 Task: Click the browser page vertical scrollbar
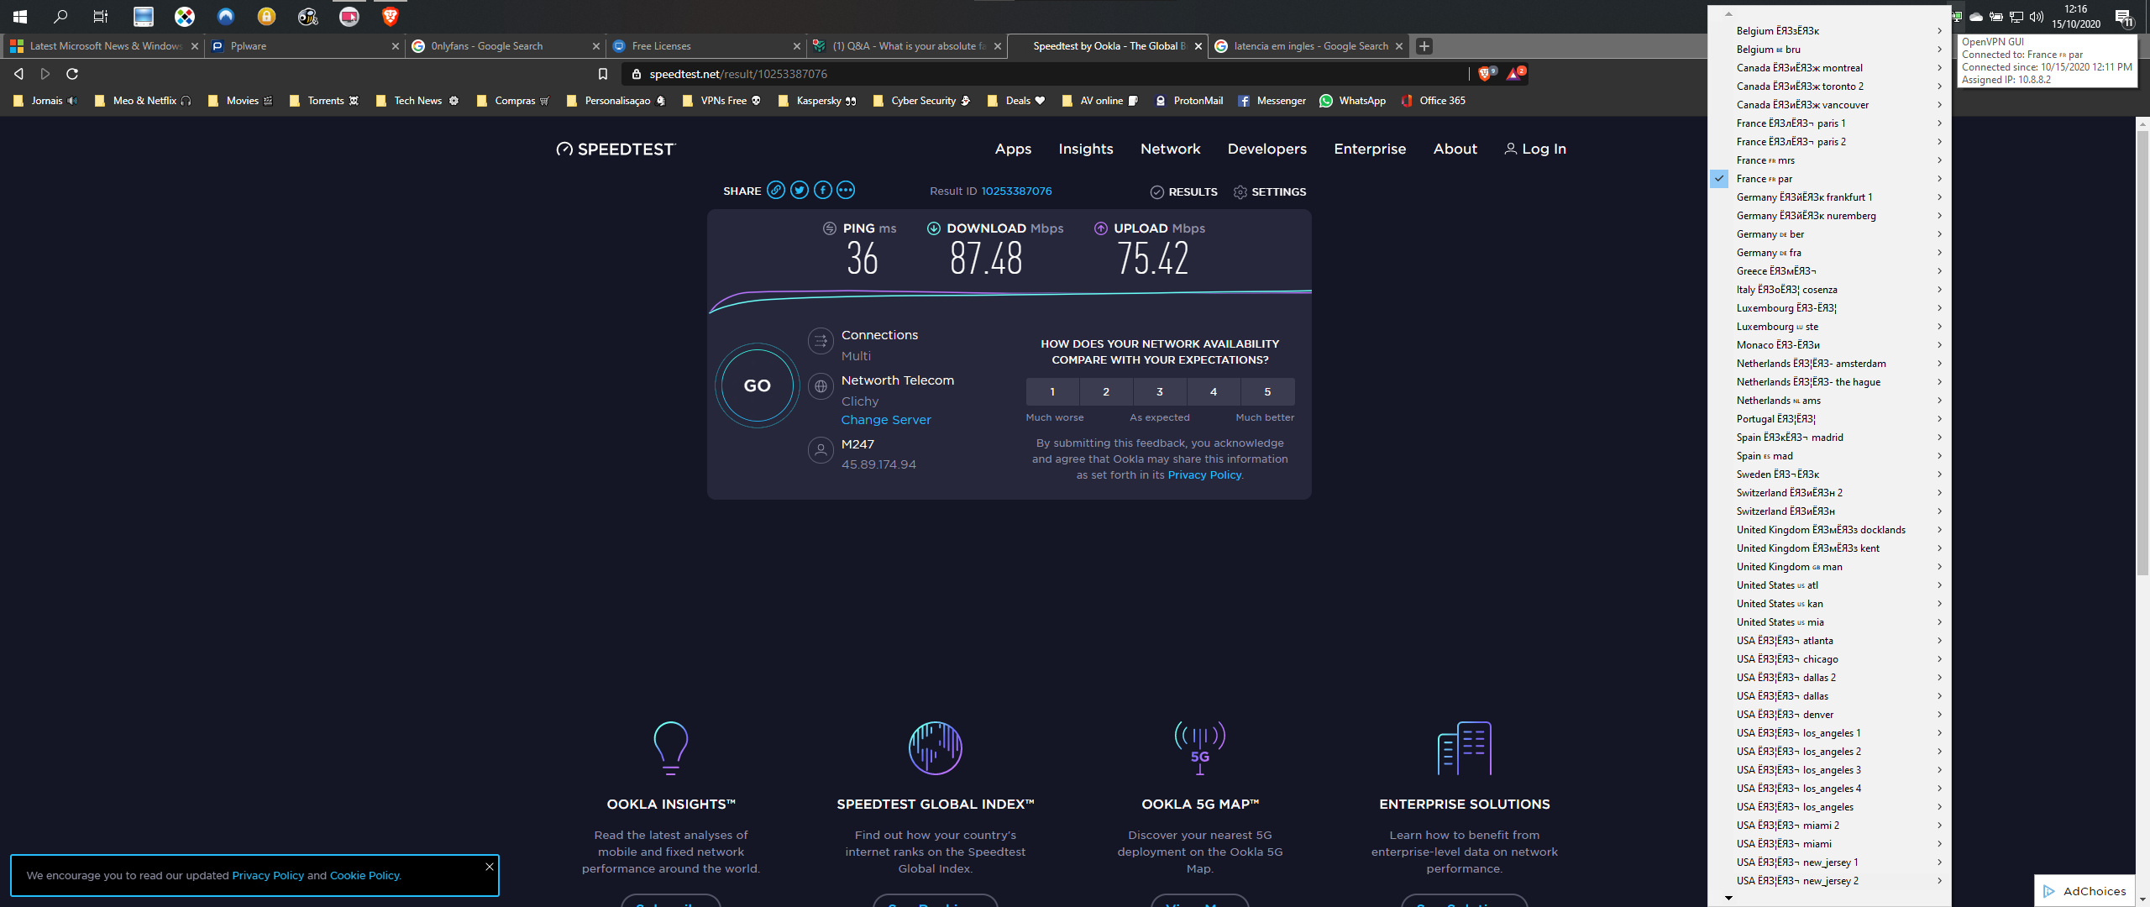point(2142,353)
